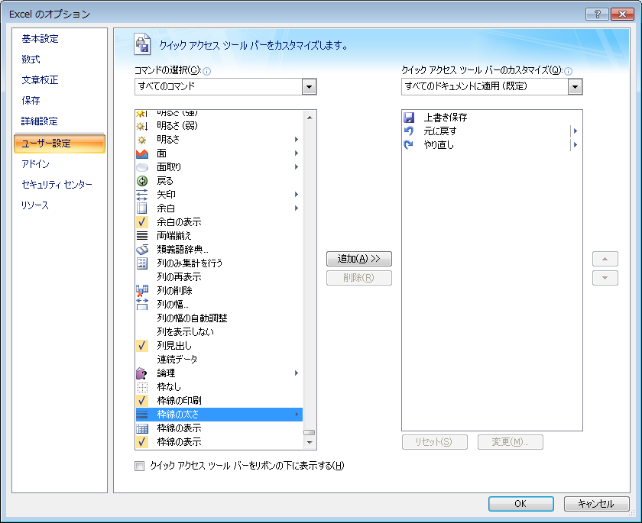The image size is (642, 523).
Task: Select the 論理 logical functions icon
Action: pos(141,373)
